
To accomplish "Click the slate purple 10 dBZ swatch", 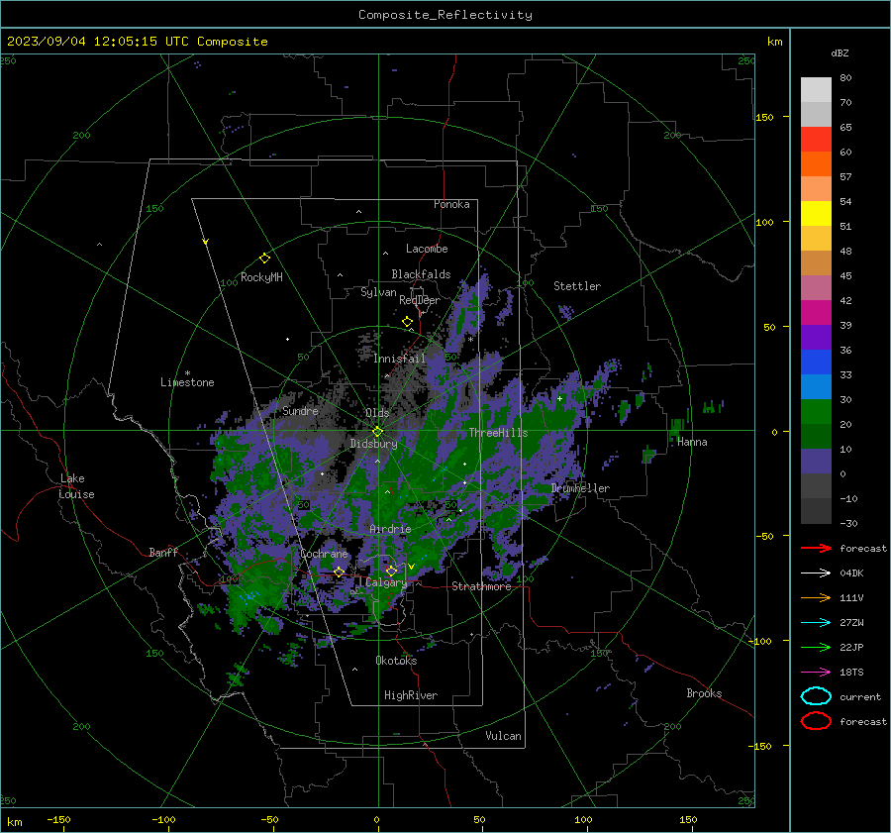I will coord(816,461).
